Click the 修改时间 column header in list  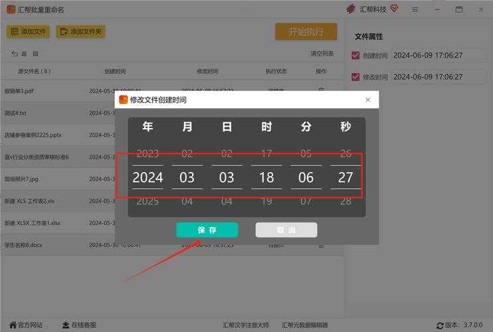point(207,71)
